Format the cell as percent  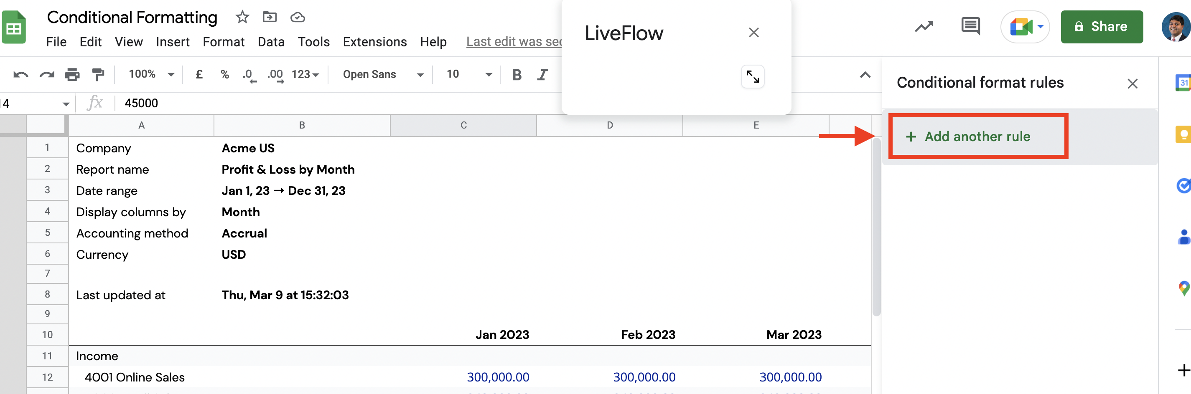tap(225, 74)
